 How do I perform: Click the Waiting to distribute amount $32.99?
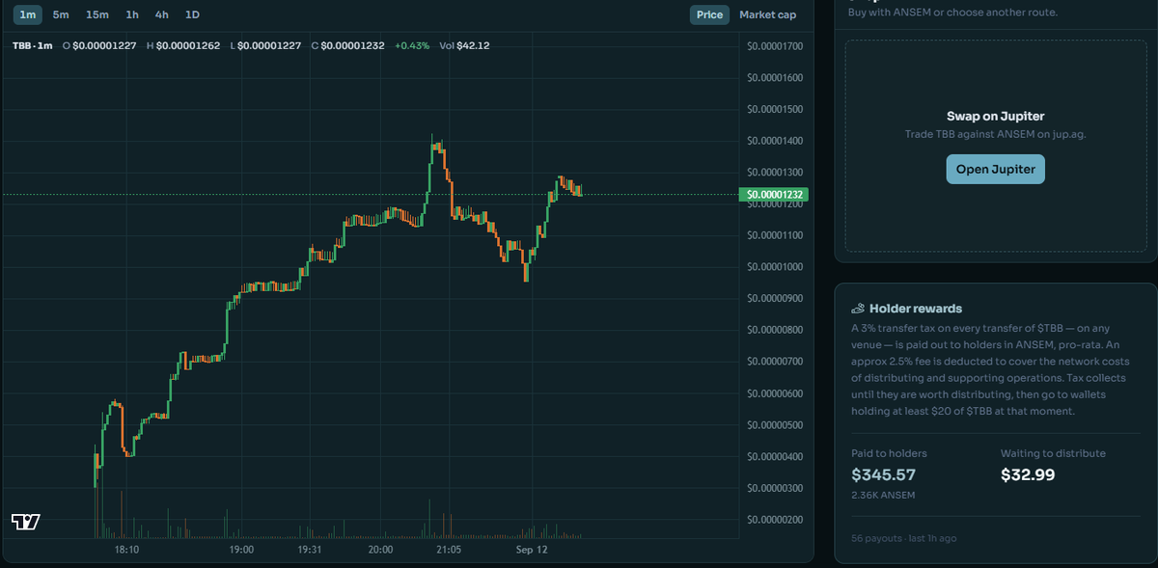1028,474
